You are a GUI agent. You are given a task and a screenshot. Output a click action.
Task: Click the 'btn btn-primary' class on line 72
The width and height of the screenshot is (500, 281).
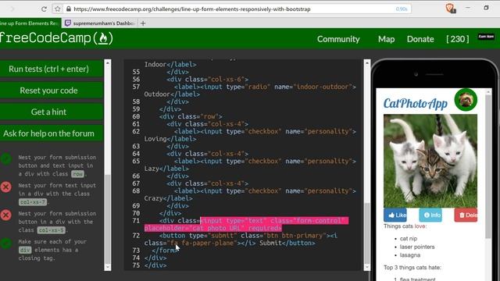coord(294,236)
